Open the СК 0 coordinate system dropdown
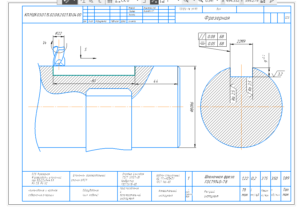The width and height of the screenshot is (305, 207). [137, 1]
